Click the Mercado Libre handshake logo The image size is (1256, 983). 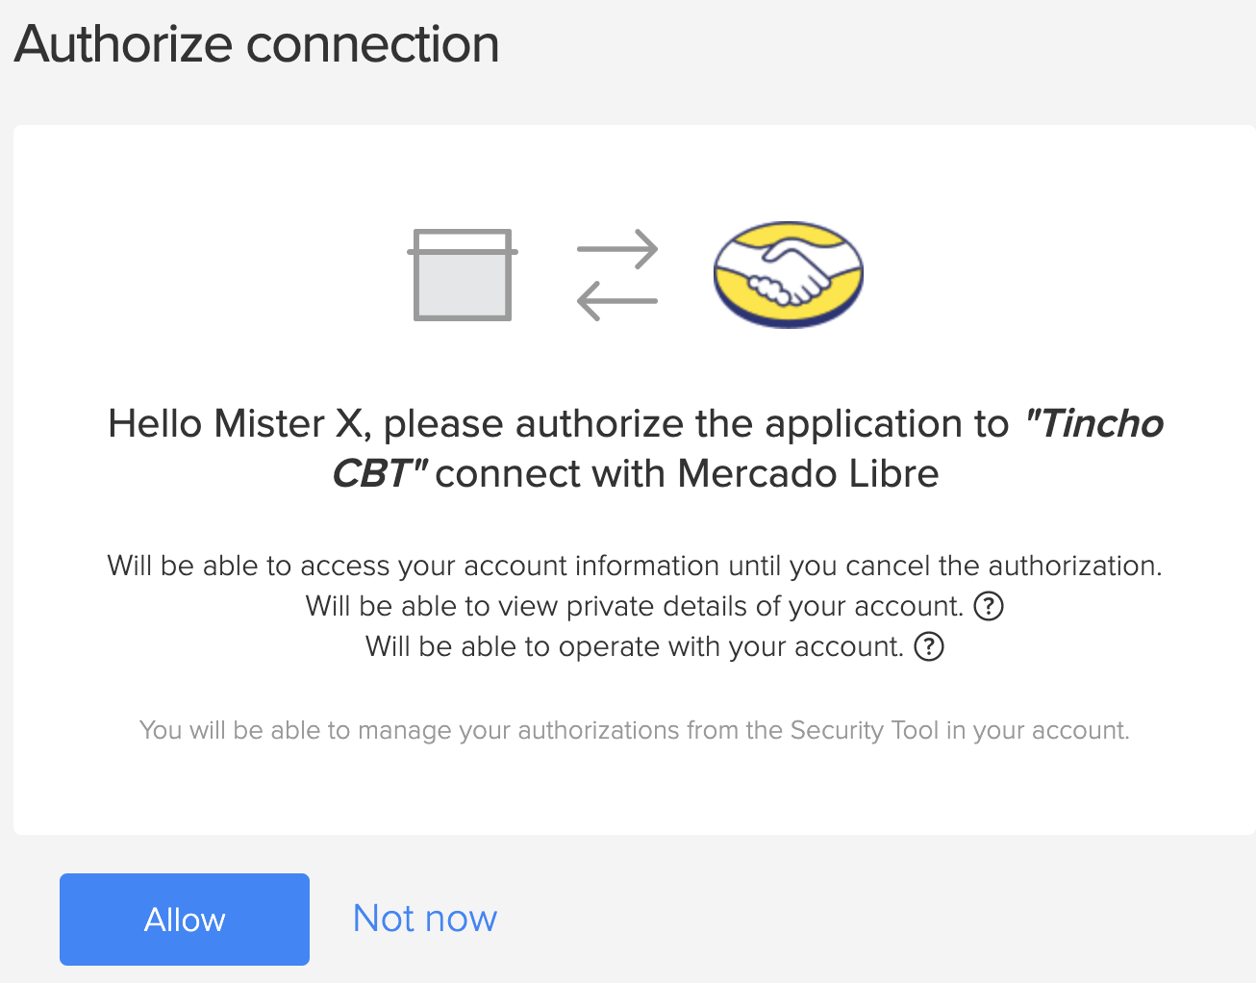pyautogui.click(x=789, y=275)
